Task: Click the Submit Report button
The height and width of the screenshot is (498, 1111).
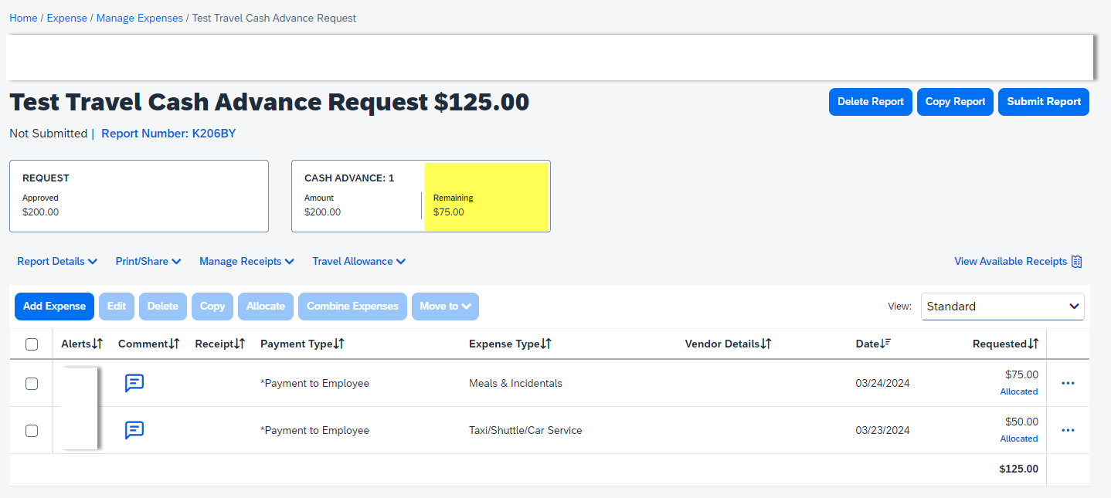Action: 1044,102
